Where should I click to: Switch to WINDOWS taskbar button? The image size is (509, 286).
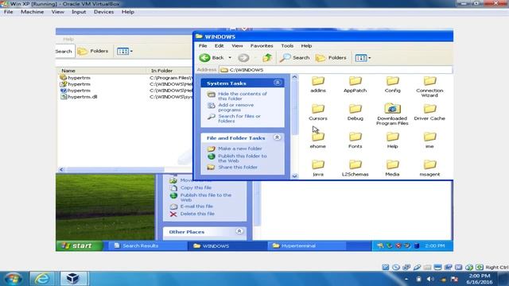[227, 245]
